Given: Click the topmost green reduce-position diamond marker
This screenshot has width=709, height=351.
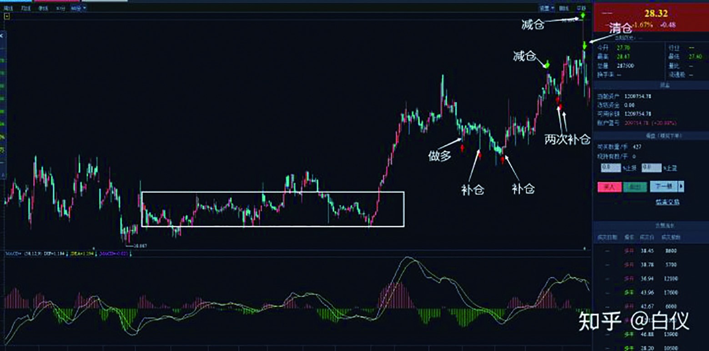Looking at the screenshot, I should [x=583, y=16].
